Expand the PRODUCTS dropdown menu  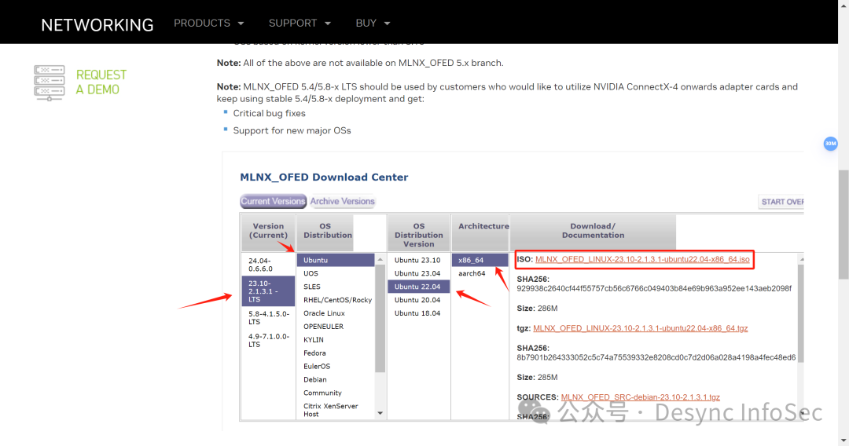pos(208,24)
